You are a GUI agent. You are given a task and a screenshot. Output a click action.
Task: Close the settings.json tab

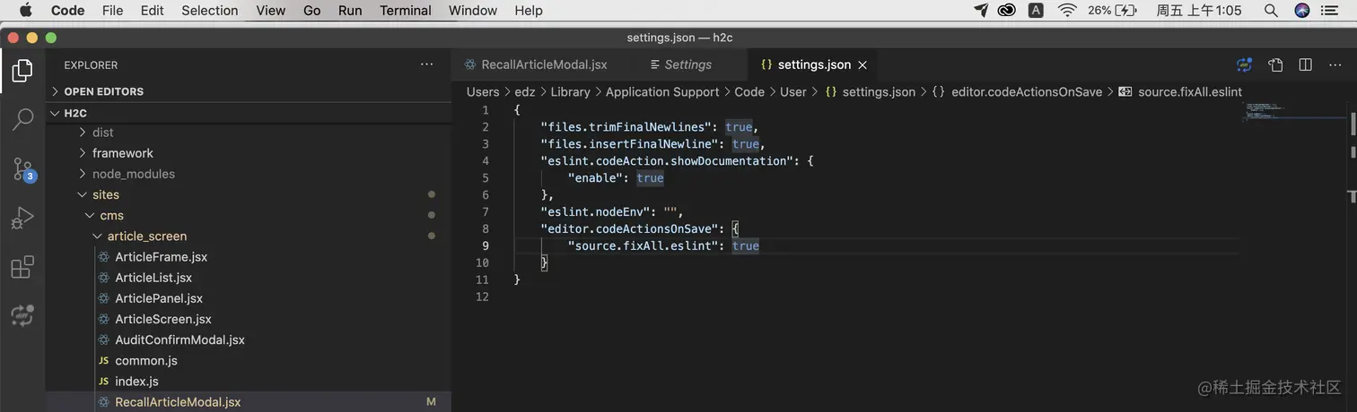click(862, 64)
